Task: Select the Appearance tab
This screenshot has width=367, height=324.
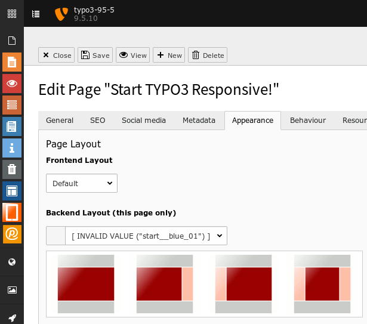Action: point(252,121)
